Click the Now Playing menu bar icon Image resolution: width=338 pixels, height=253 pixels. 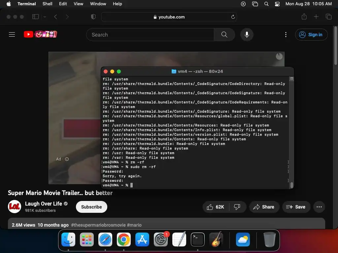click(243, 4)
